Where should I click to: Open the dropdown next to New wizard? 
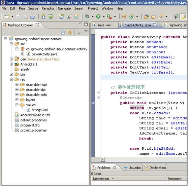click(x=12, y=16)
